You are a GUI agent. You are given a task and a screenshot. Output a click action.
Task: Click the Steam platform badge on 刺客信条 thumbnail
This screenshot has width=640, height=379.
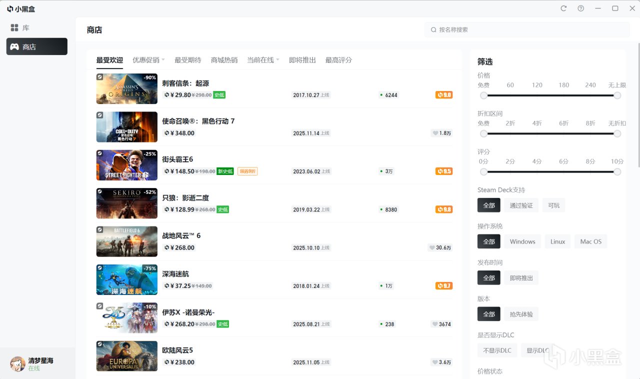click(x=100, y=77)
